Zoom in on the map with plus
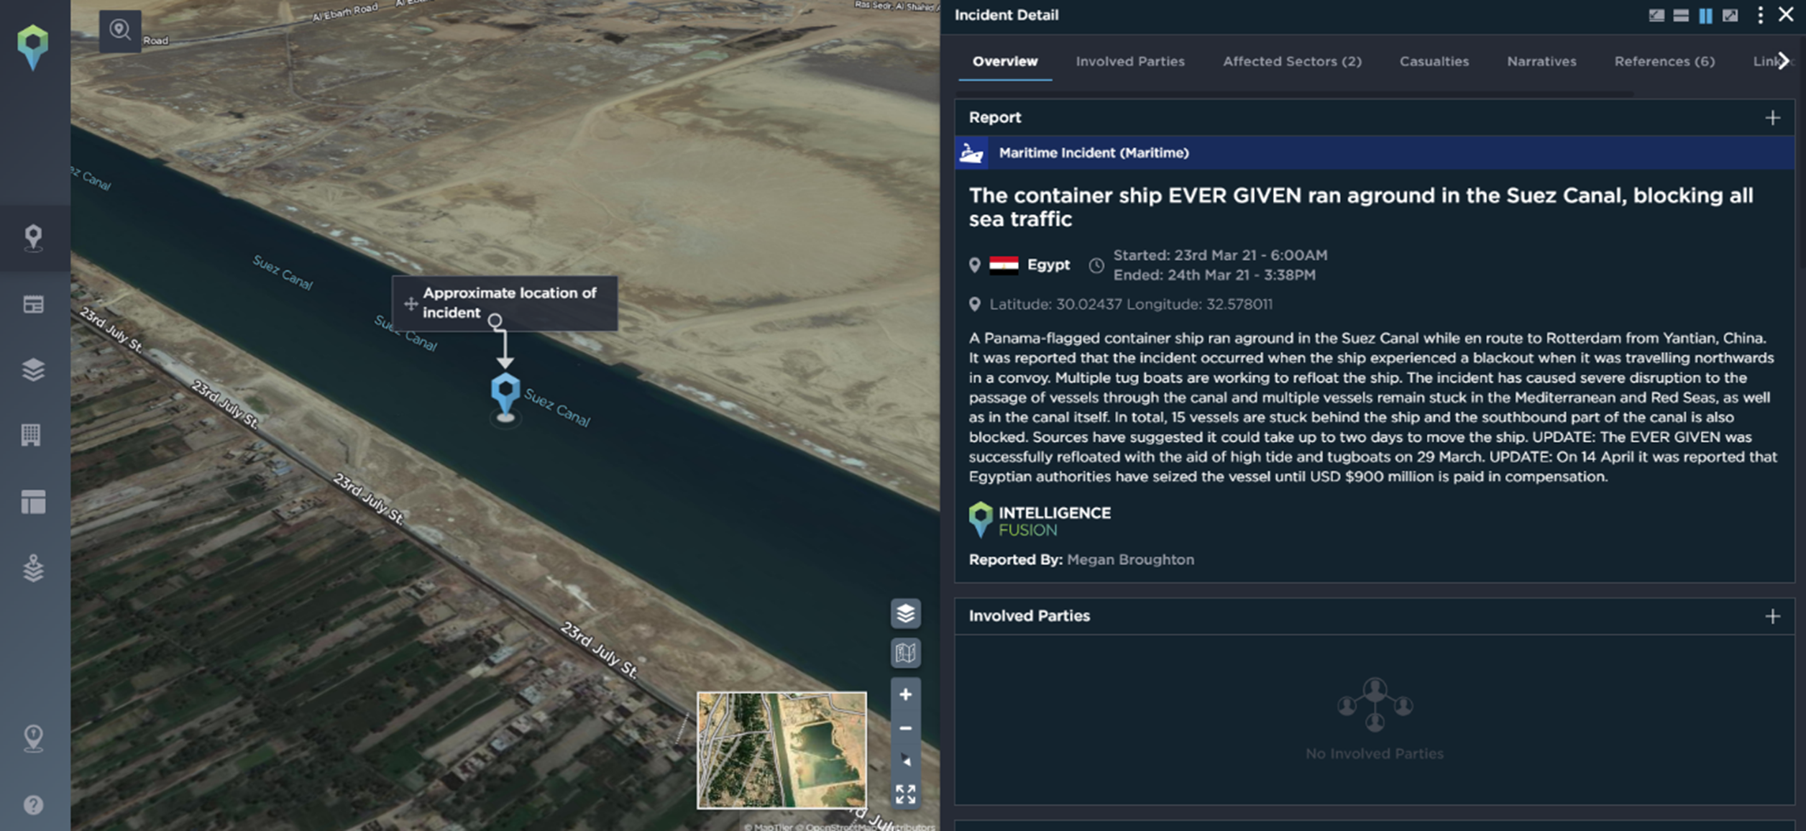1806x831 pixels. [x=906, y=694]
